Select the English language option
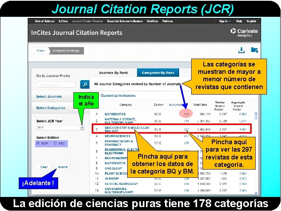The width and height of the screenshot is (281, 211). 251,21
